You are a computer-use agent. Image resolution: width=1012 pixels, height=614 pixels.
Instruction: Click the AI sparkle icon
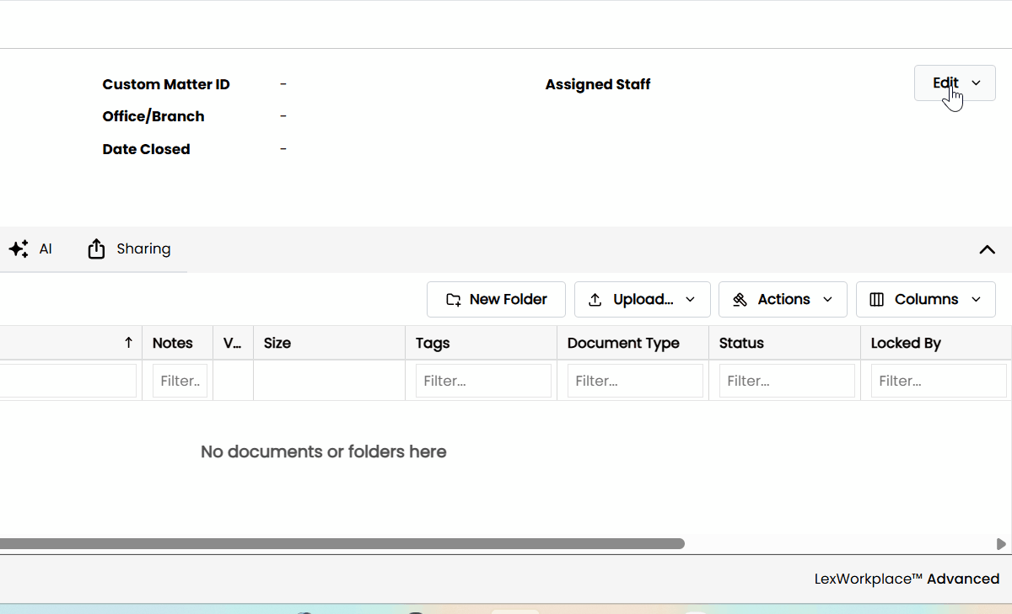pyautogui.click(x=19, y=248)
